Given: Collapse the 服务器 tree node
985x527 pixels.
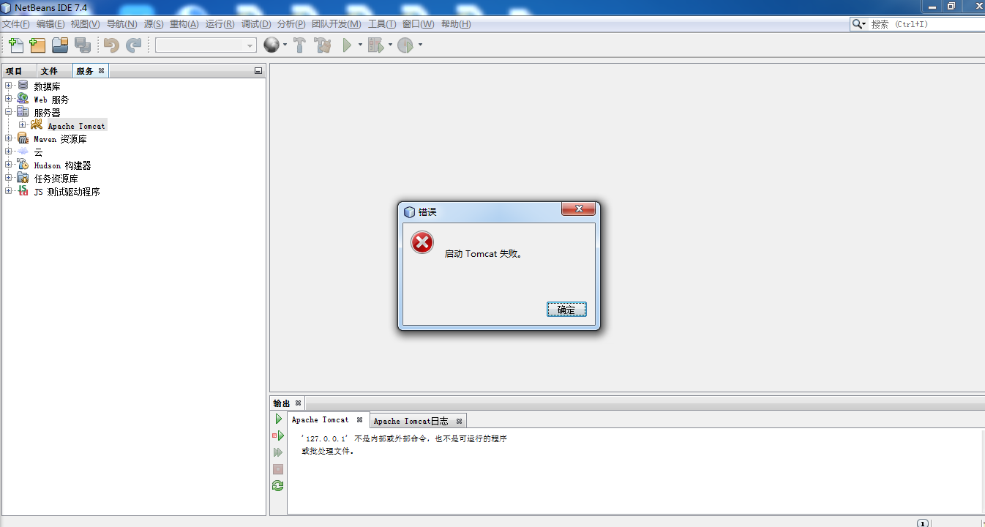Looking at the screenshot, I should coord(9,112).
